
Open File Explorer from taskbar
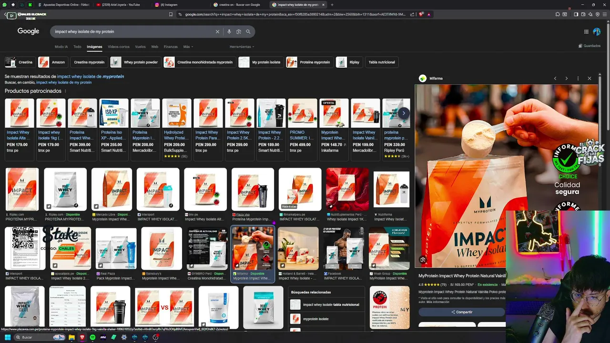tap(71, 337)
